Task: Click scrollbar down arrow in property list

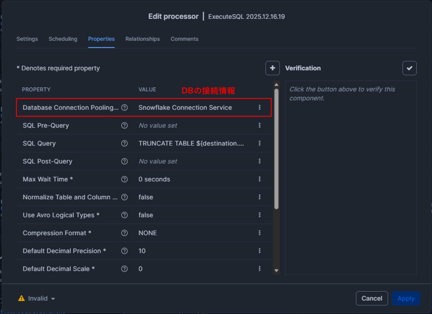Action: (x=276, y=270)
